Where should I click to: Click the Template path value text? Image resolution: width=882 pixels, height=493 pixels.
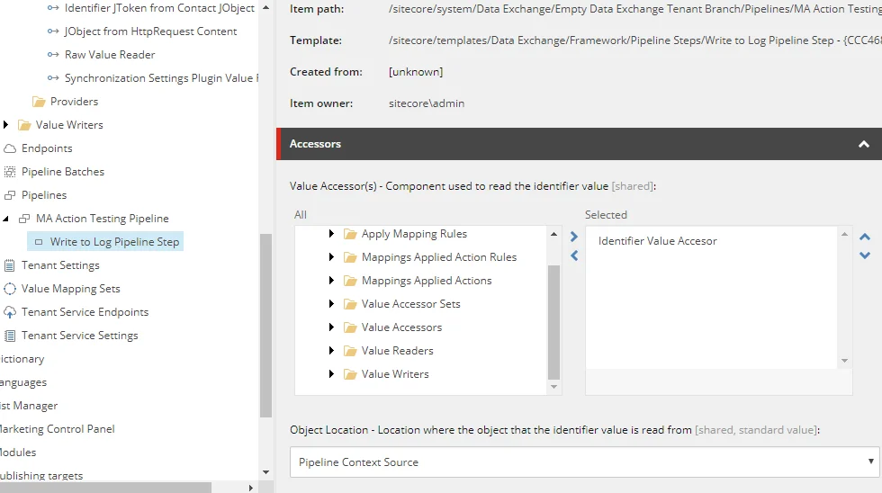pos(635,40)
